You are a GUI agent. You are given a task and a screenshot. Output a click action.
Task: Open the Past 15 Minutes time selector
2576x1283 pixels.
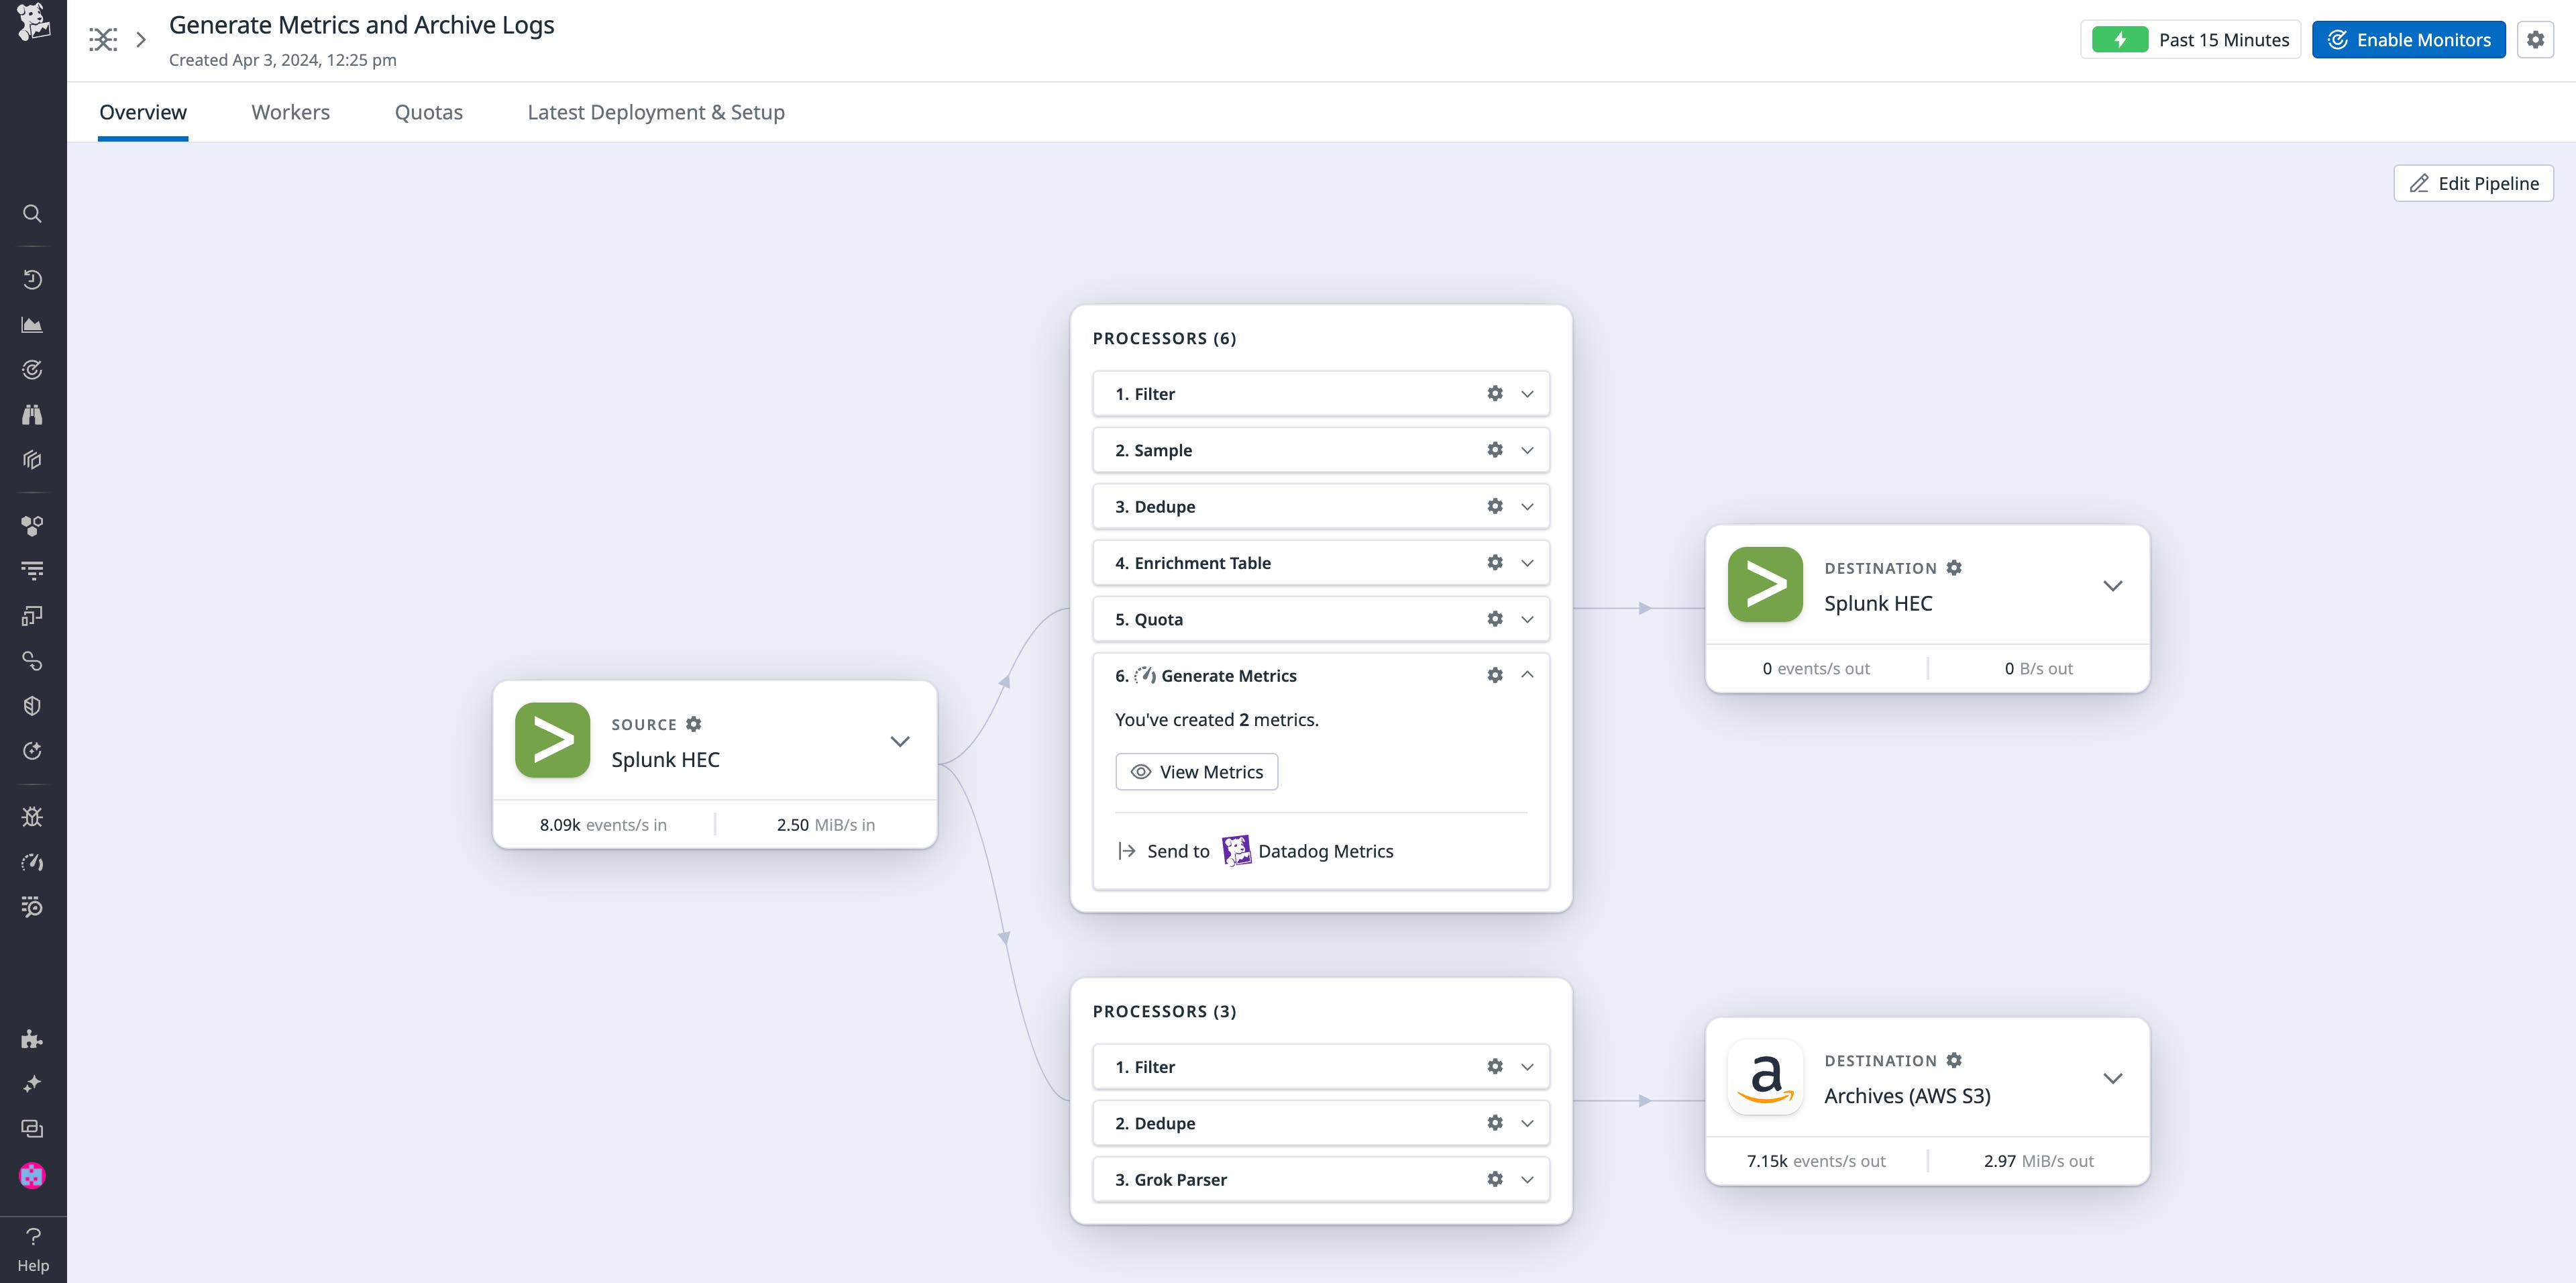[x=2224, y=40]
